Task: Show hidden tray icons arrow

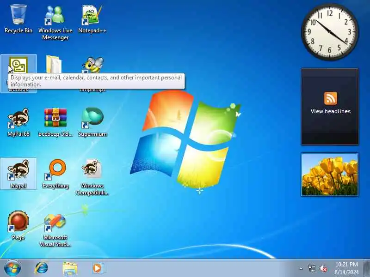Action: tap(301, 268)
